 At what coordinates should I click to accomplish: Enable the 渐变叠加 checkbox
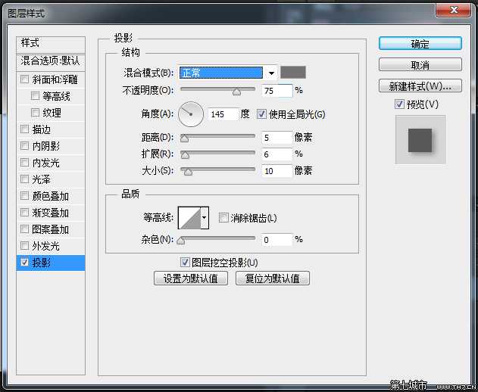click(24, 213)
